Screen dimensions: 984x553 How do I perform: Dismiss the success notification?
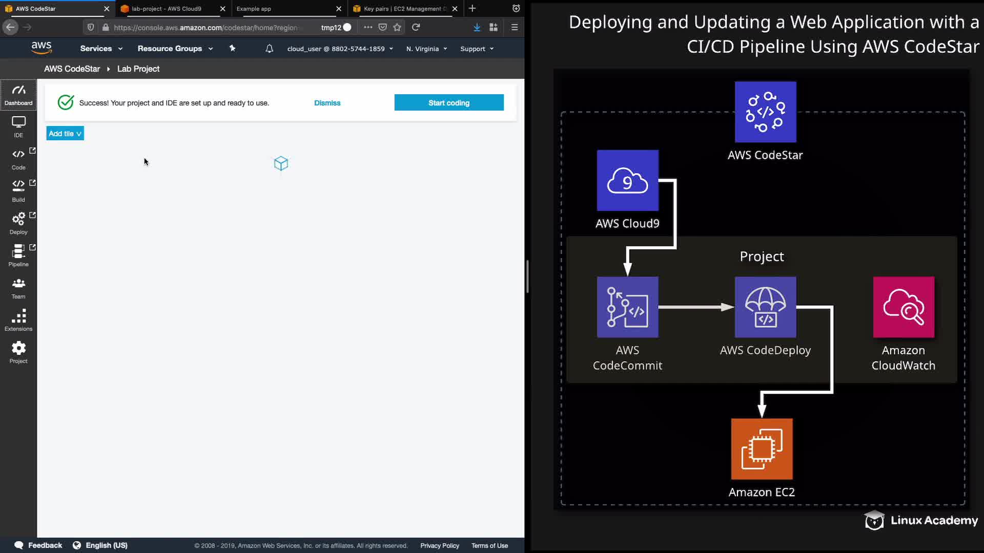327,103
